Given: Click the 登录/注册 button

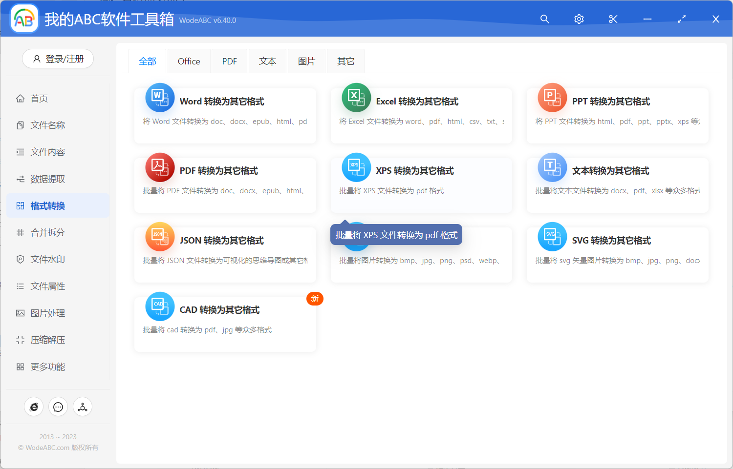Looking at the screenshot, I should coord(58,59).
